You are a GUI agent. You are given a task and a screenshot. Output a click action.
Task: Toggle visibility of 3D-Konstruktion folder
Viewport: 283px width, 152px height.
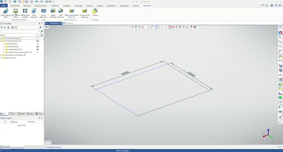click(37, 41)
